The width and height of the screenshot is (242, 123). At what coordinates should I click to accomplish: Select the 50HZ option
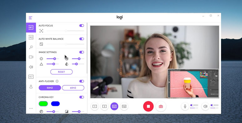click(50, 88)
